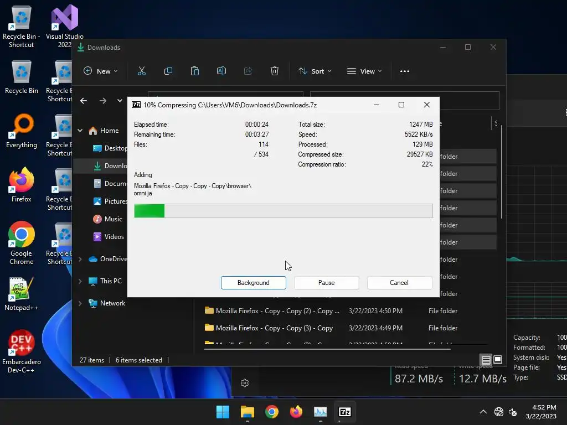
Task: Open Recycle Bin - Shortcut desktop icon
Action: tap(22, 27)
